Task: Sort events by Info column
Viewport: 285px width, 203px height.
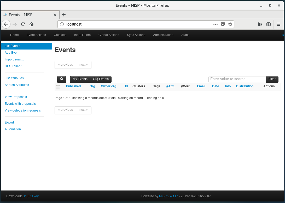Action: pyautogui.click(x=228, y=86)
